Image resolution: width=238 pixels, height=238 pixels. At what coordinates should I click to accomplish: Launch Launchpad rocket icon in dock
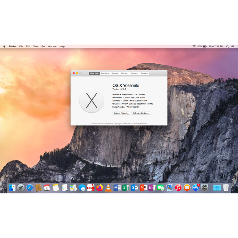coord(21,188)
